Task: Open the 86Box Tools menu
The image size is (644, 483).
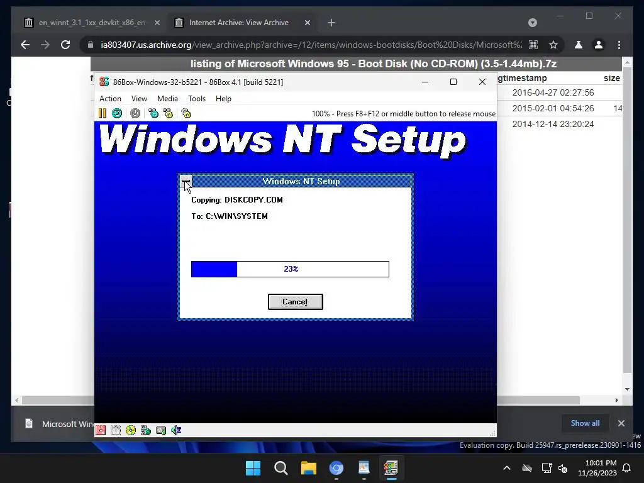Action: coord(197,99)
